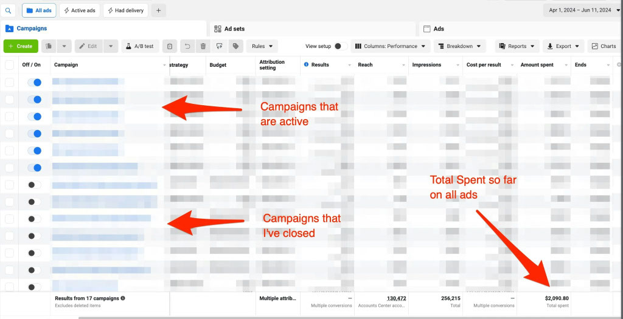Select the Active ads filter tab

pyautogui.click(x=80, y=10)
